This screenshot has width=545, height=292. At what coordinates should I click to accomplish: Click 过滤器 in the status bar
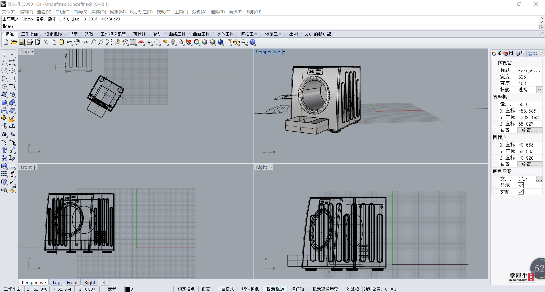353,289
